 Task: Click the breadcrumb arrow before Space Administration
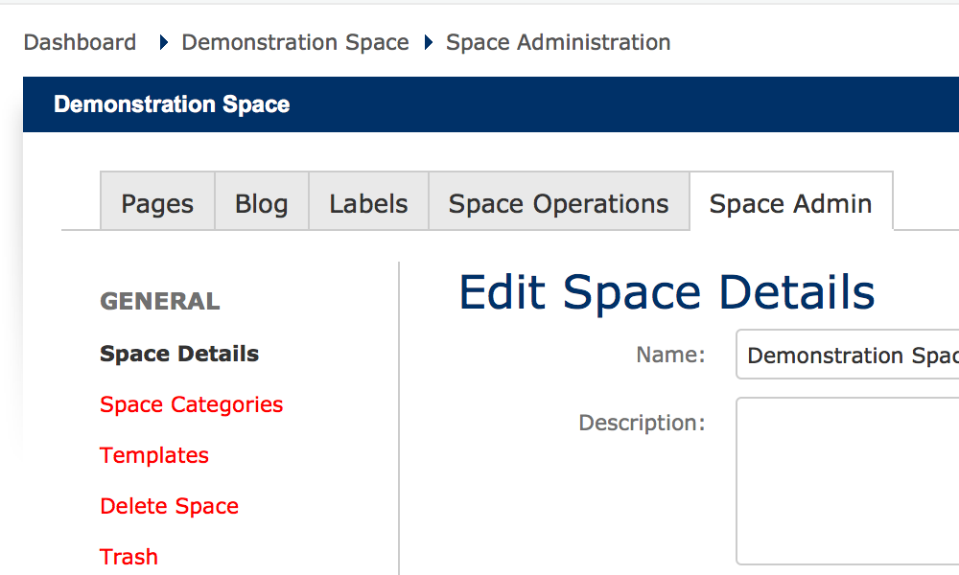(429, 43)
